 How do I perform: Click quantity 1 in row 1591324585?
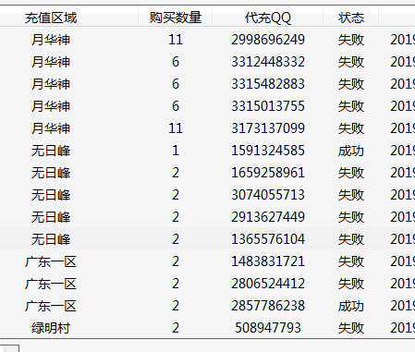click(x=176, y=151)
